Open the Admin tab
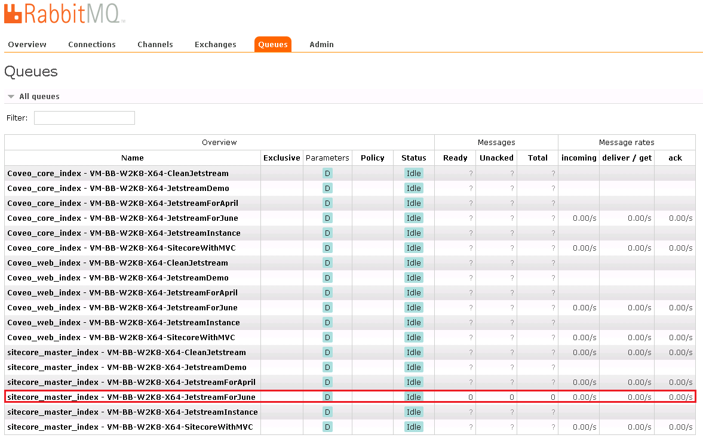 point(321,44)
